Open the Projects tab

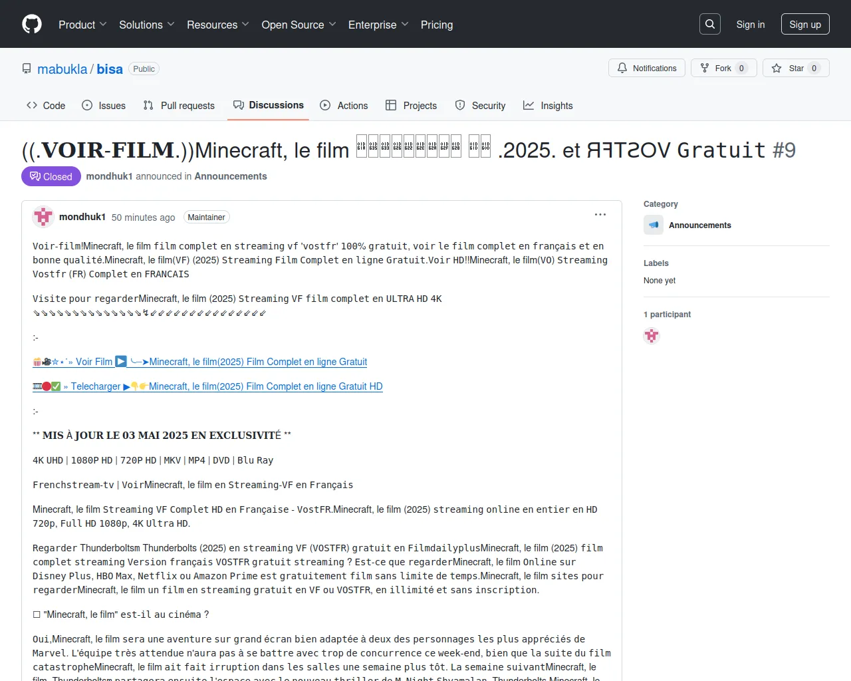(x=411, y=106)
